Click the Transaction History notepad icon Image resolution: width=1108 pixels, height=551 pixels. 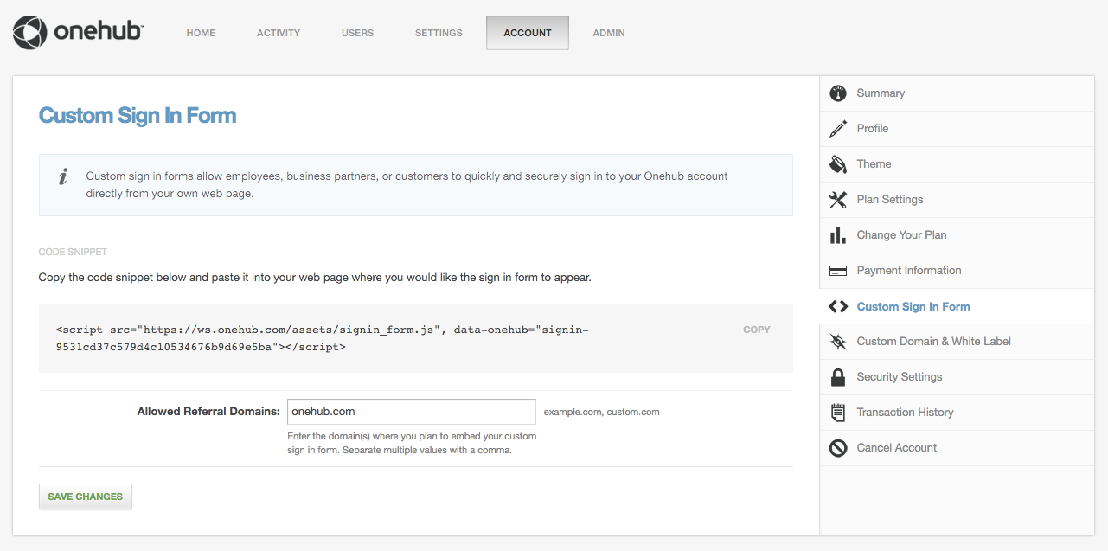click(x=837, y=413)
